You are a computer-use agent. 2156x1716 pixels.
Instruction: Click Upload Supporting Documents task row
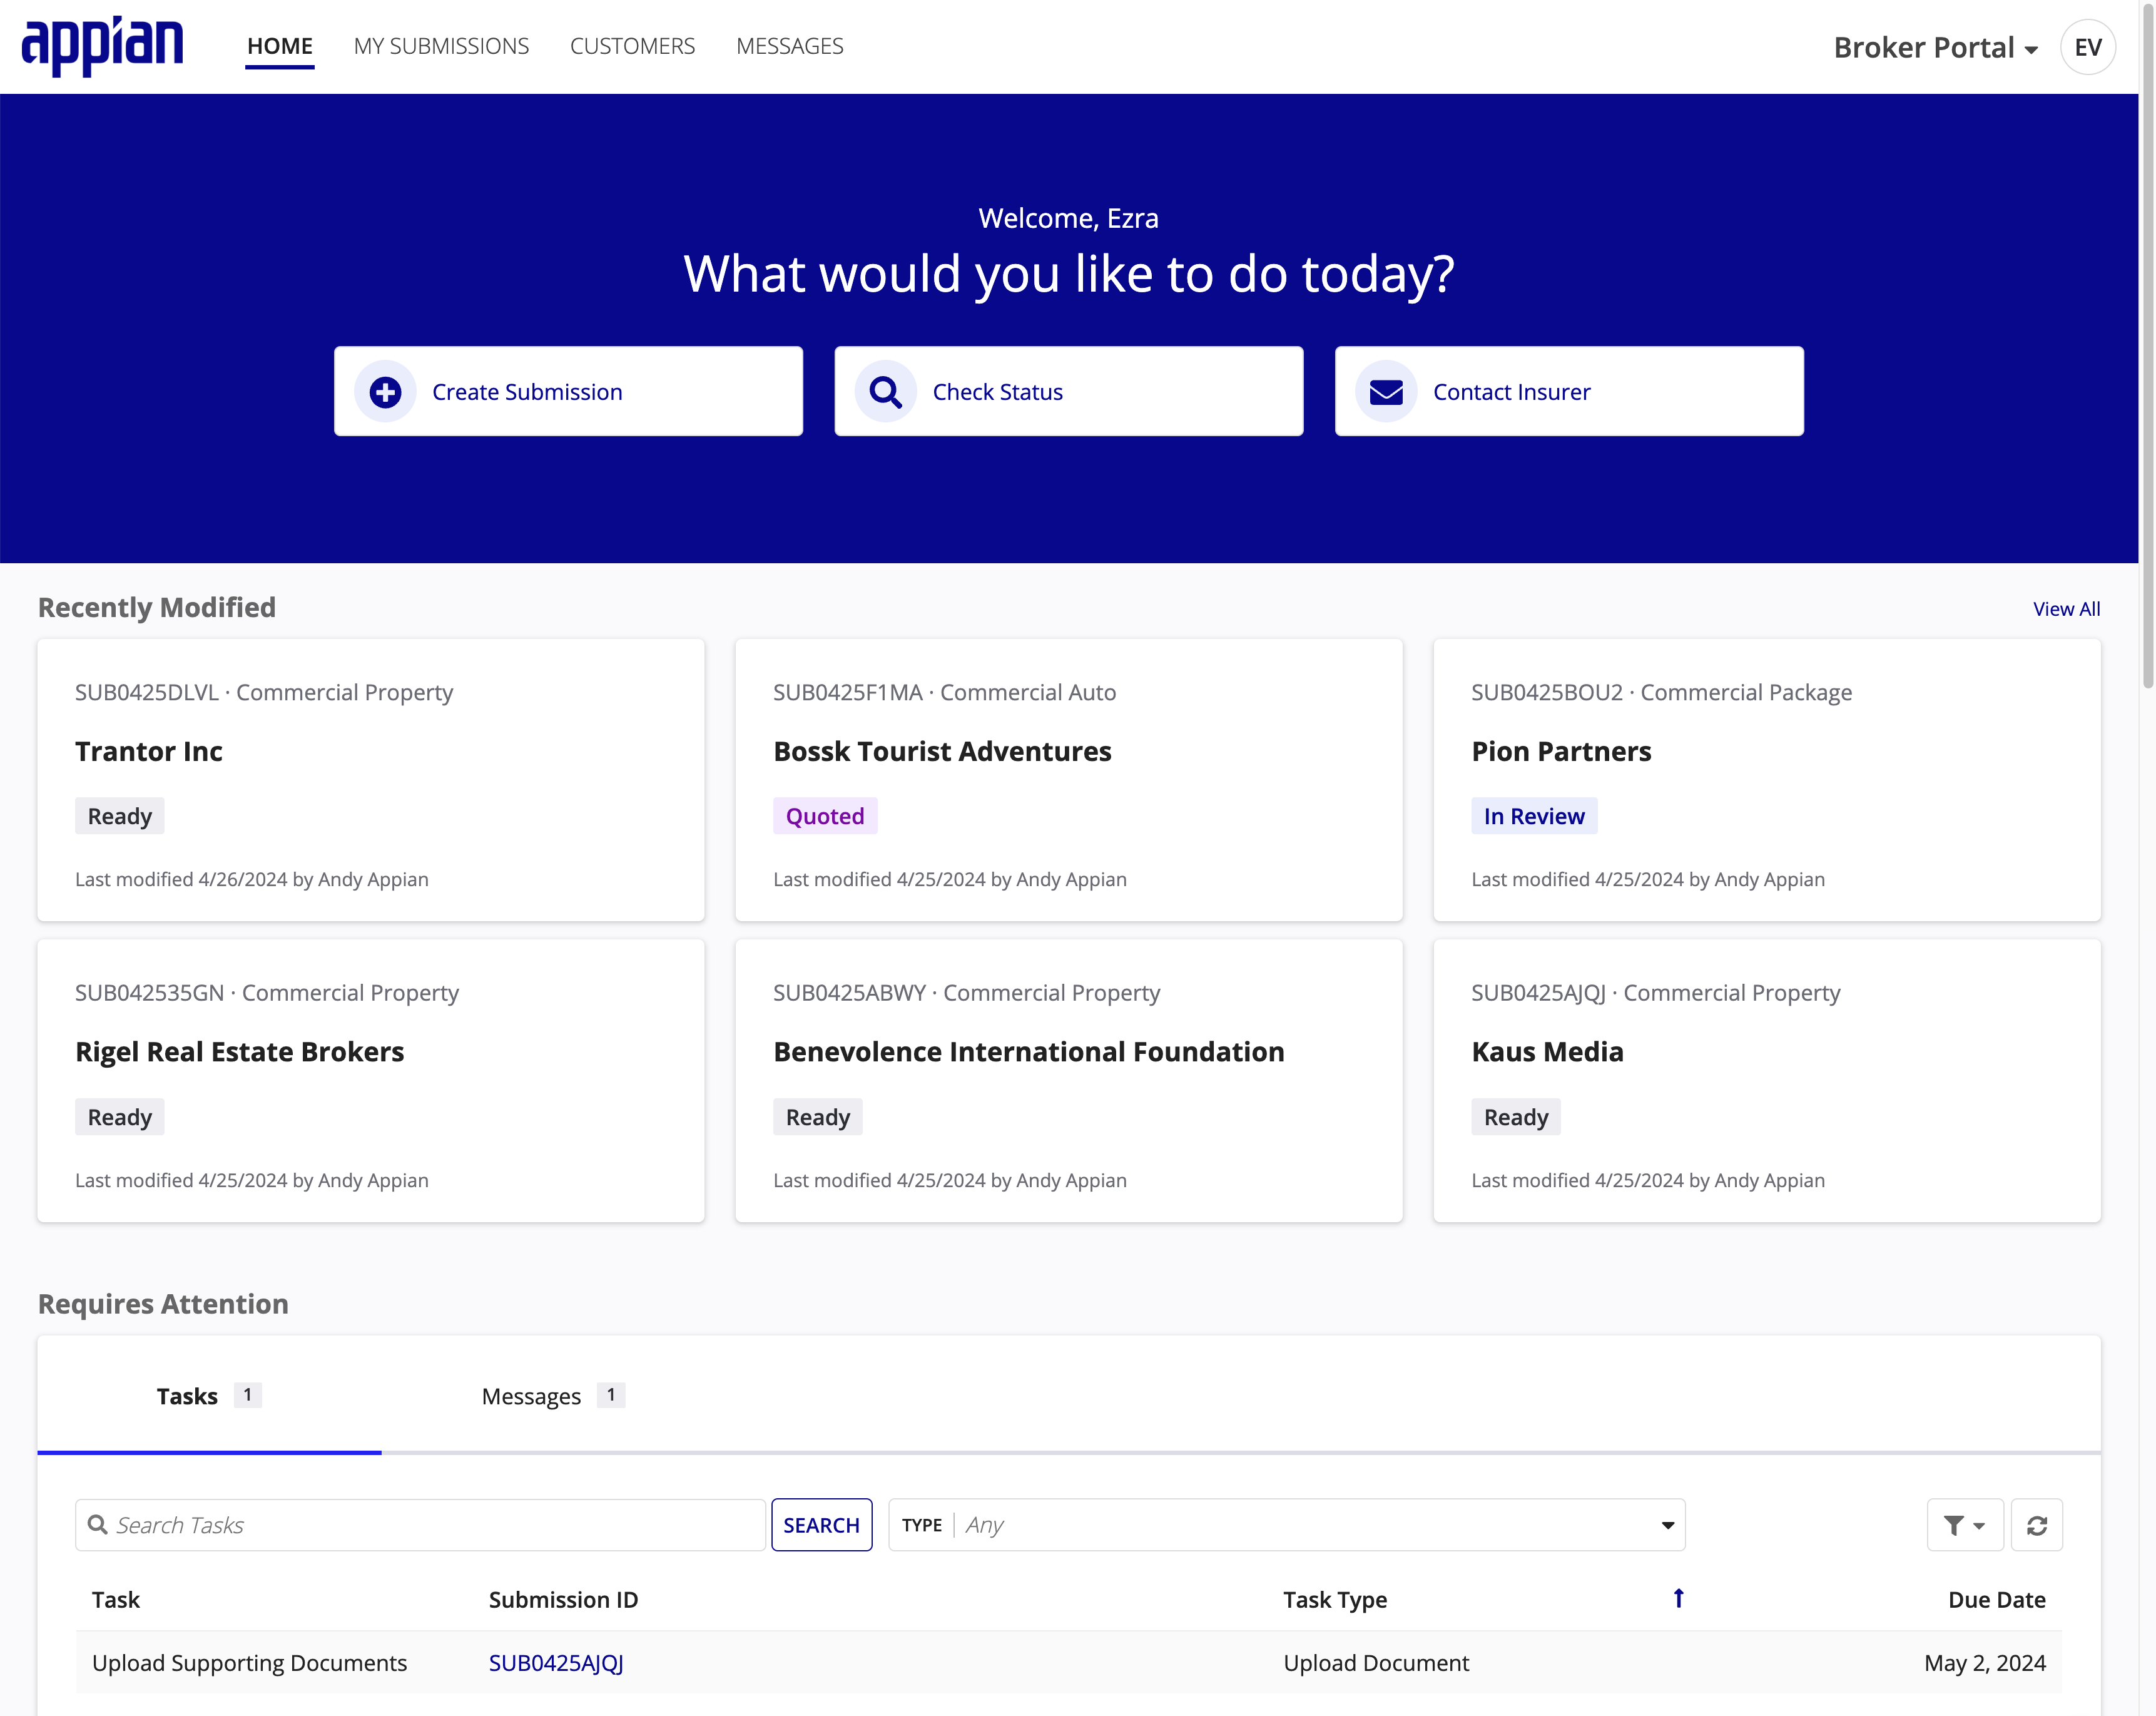[1069, 1663]
